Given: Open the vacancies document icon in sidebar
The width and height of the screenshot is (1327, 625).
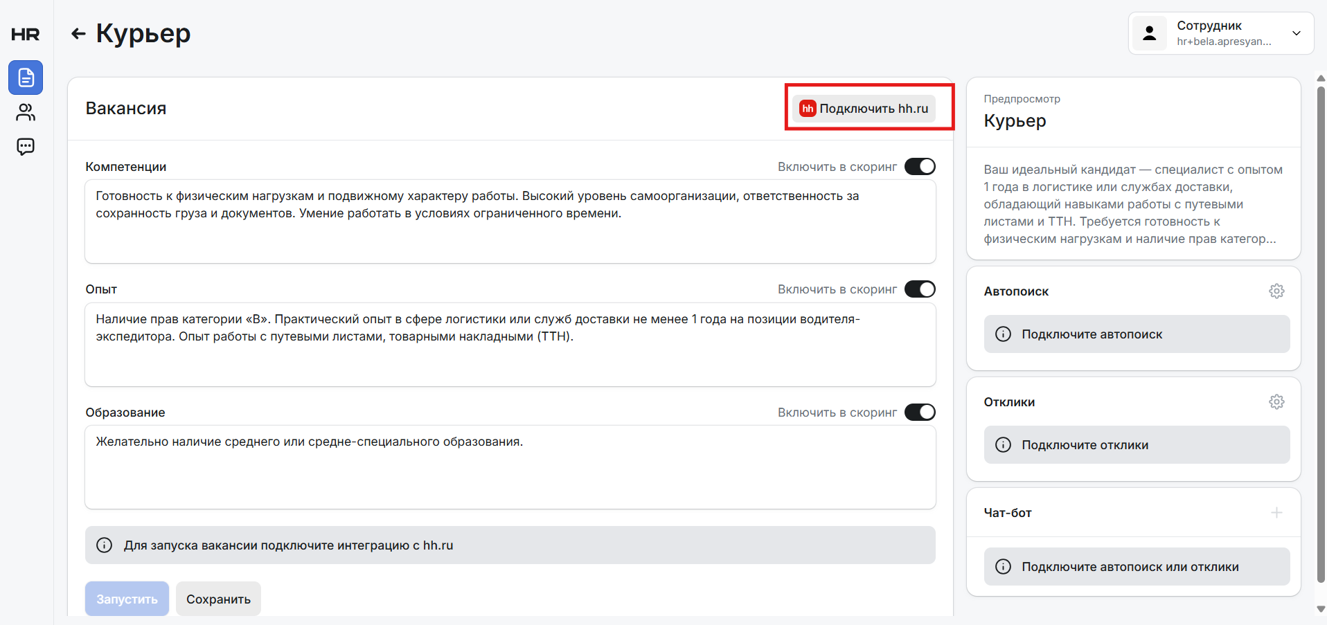Looking at the screenshot, I should pyautogui.click(x=26, y=78).
